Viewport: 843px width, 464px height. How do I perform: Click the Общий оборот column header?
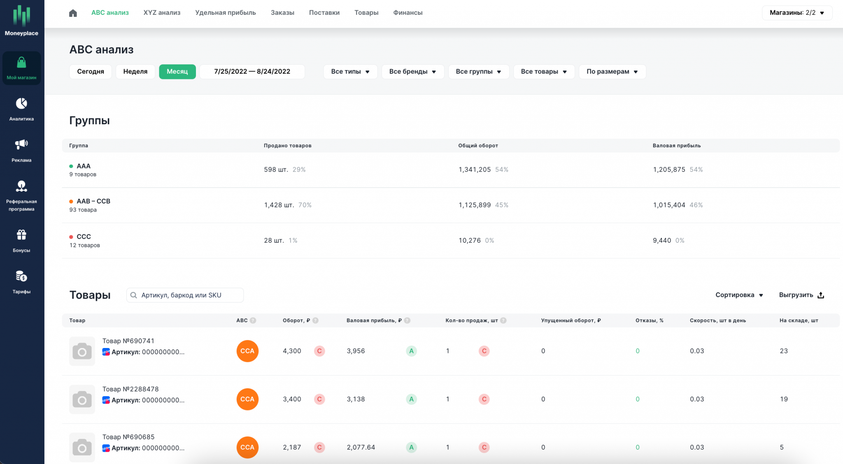pos(478,146)
